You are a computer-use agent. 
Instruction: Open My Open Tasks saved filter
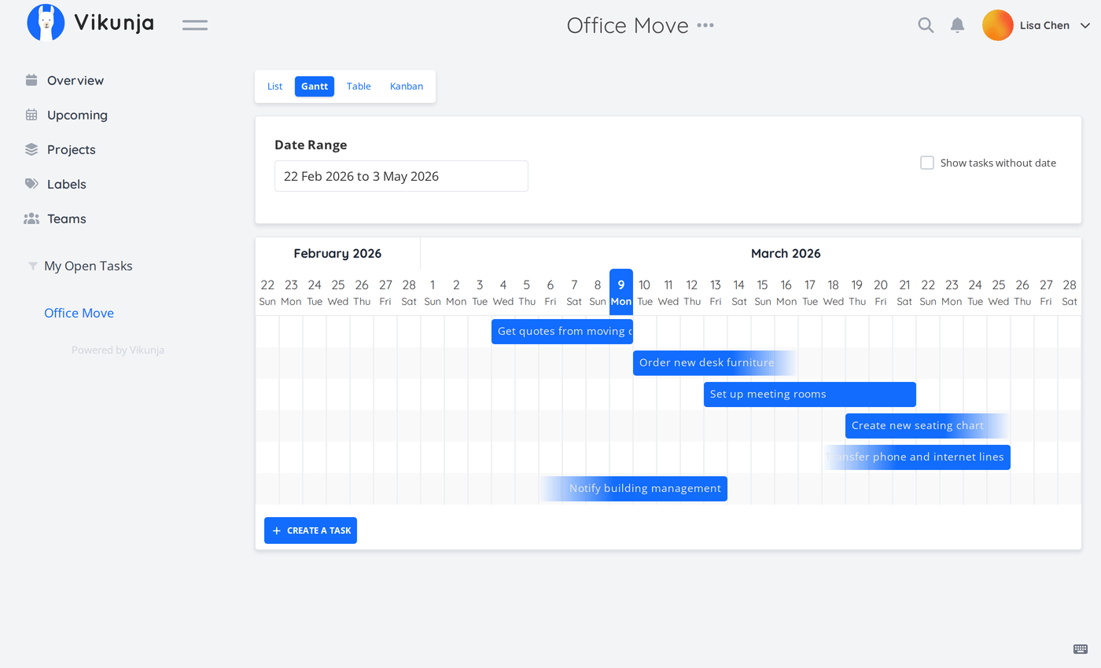pos(88,266)
